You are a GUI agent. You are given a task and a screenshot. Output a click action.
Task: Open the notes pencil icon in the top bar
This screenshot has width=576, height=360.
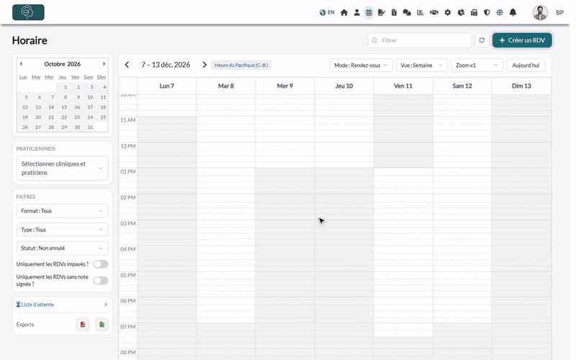[x=382, y=12]
